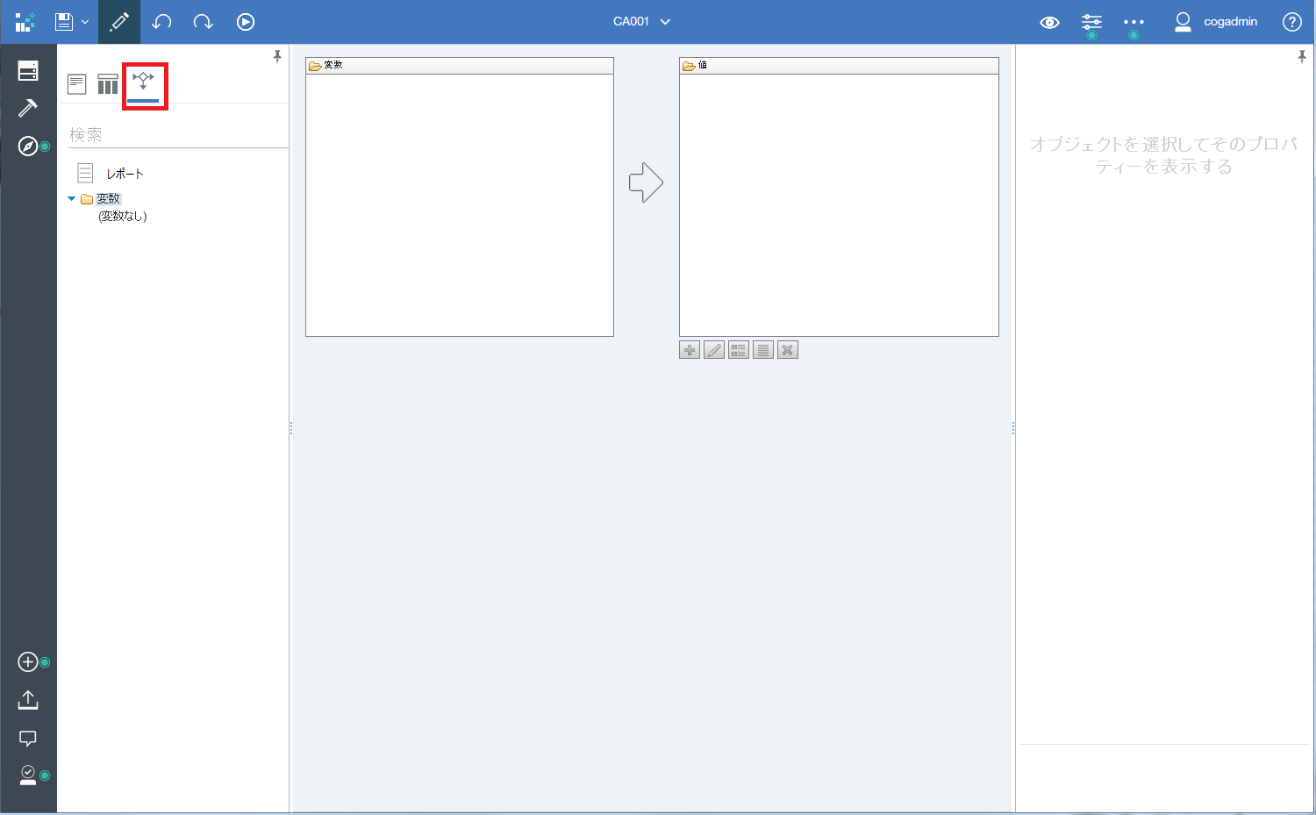Open the data source panel in sidebar

pos(28,71)
